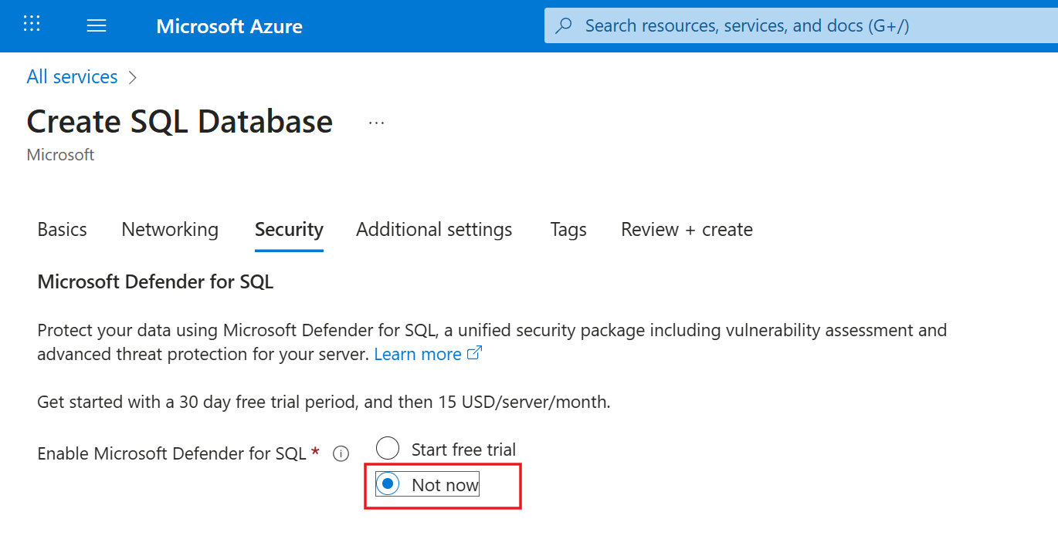
Task: Click the Microsoft Azure logo
Action: 229,26
